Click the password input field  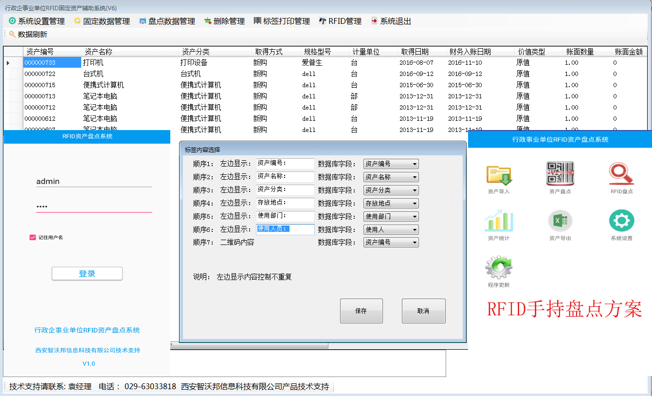point(94,207)
